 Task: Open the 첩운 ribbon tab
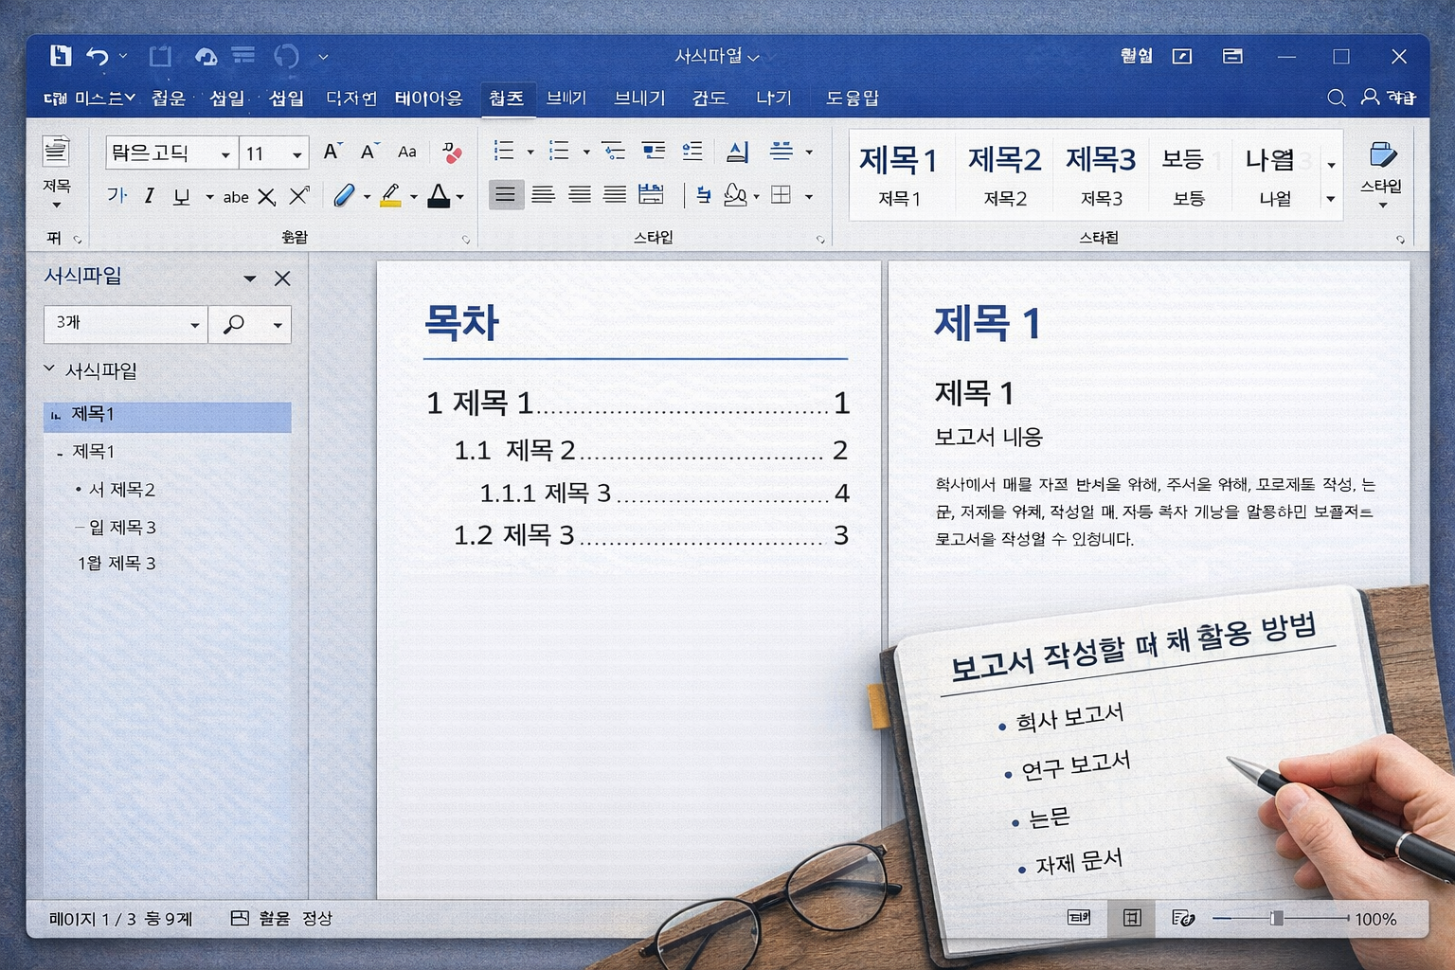pyautogui.click(x=169, y=98)
